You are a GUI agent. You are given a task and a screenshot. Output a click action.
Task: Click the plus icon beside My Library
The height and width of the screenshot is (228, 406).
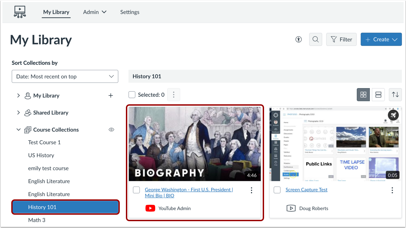tap(111, 95)
